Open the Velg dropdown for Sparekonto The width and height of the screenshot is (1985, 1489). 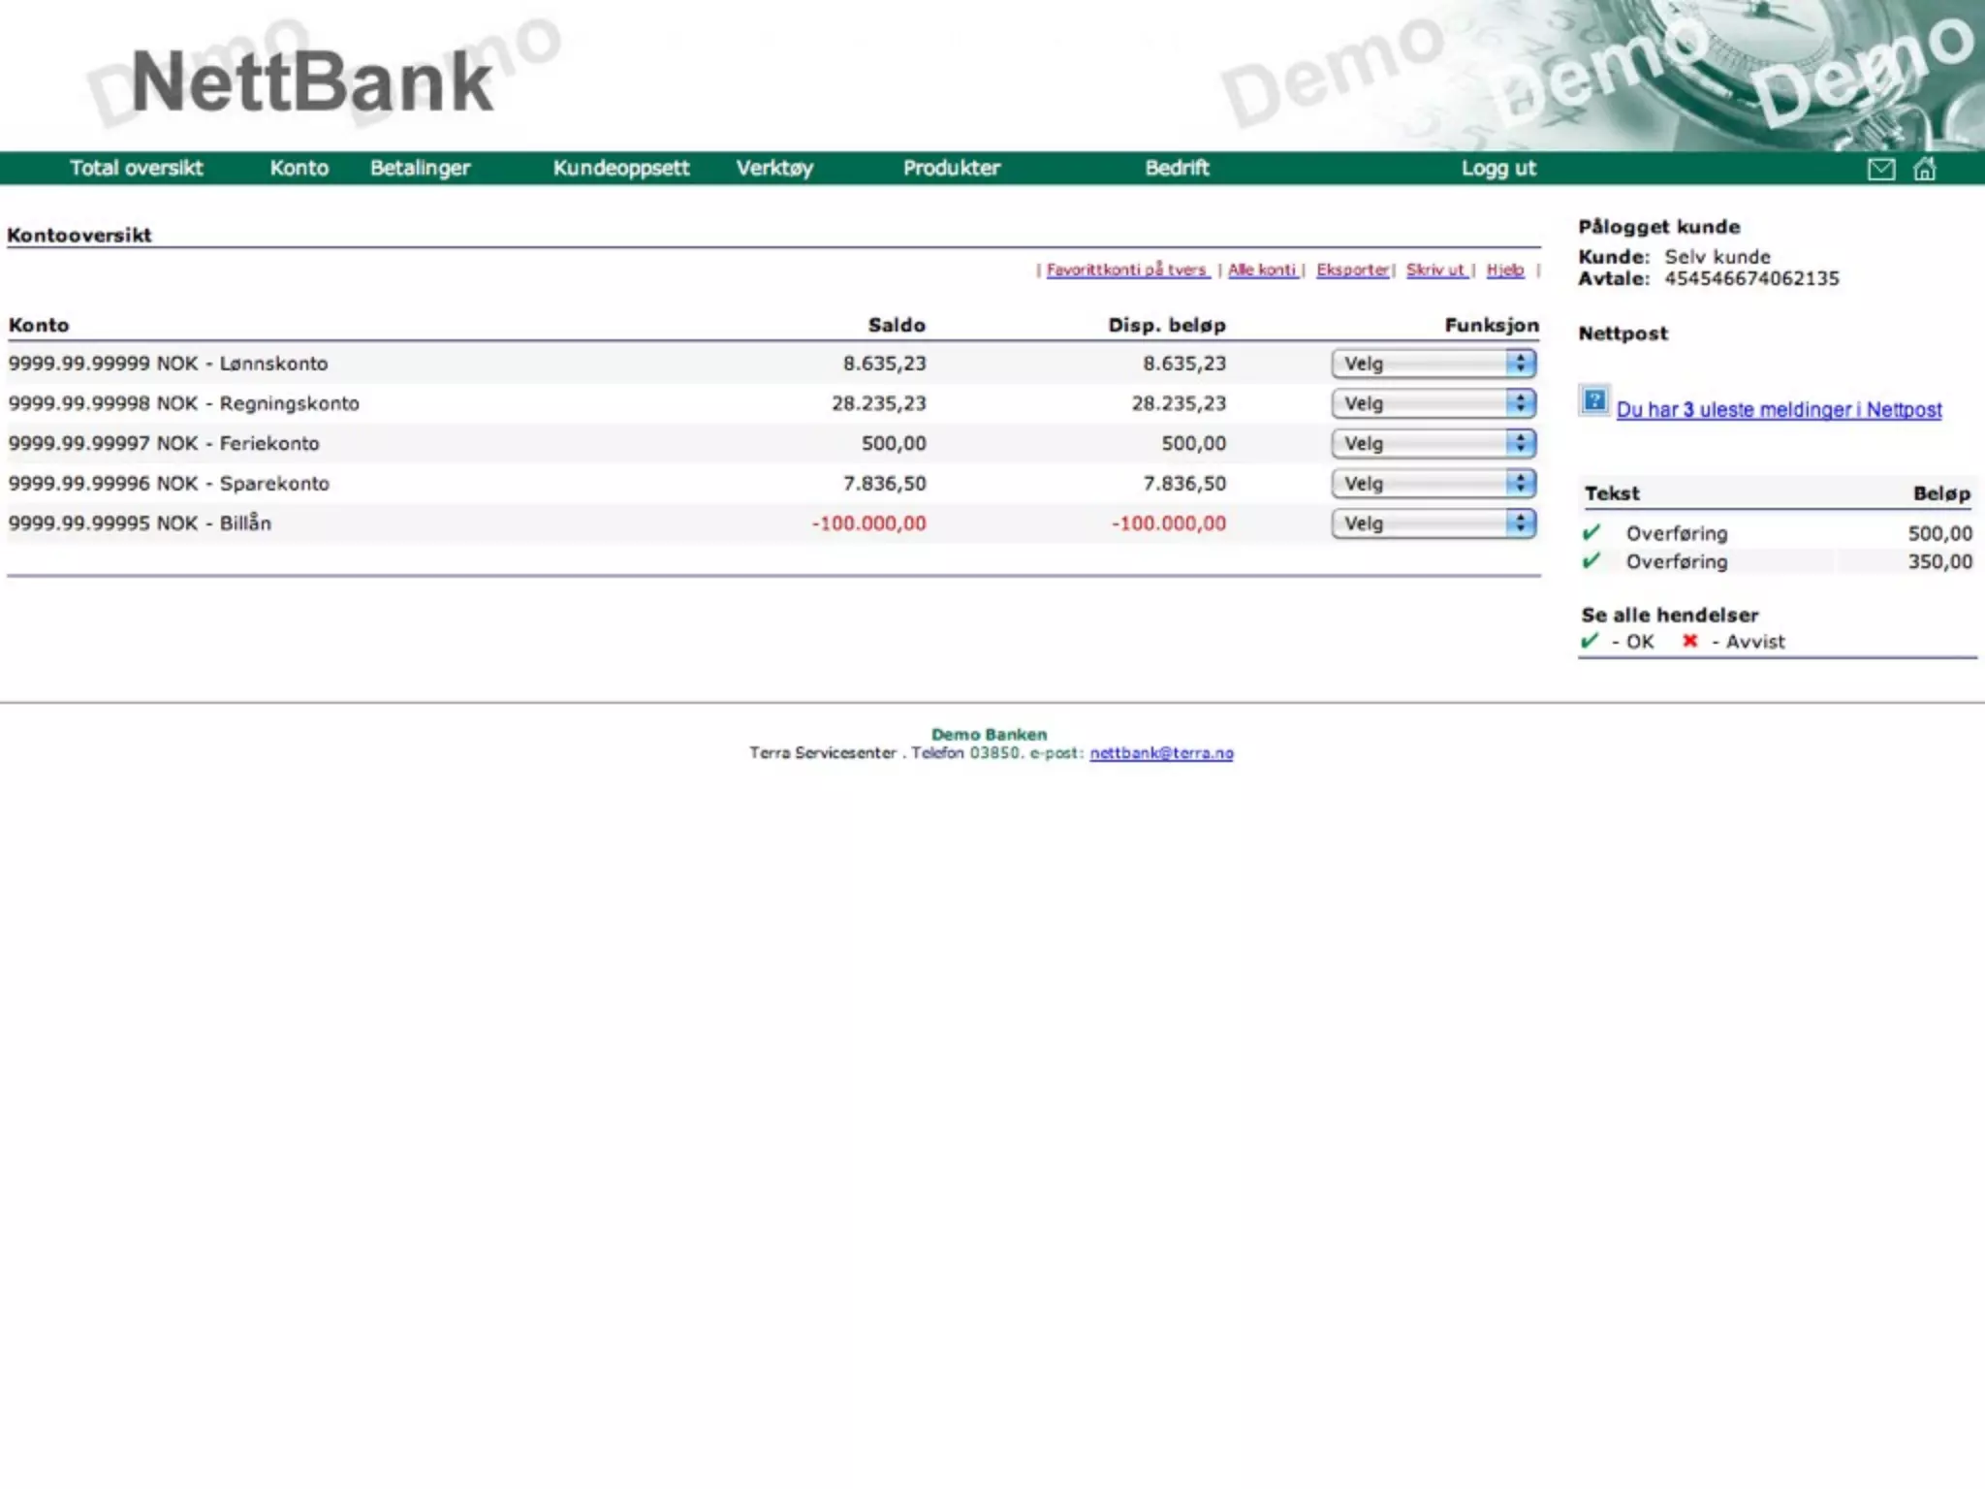[x=1433, y=483]
